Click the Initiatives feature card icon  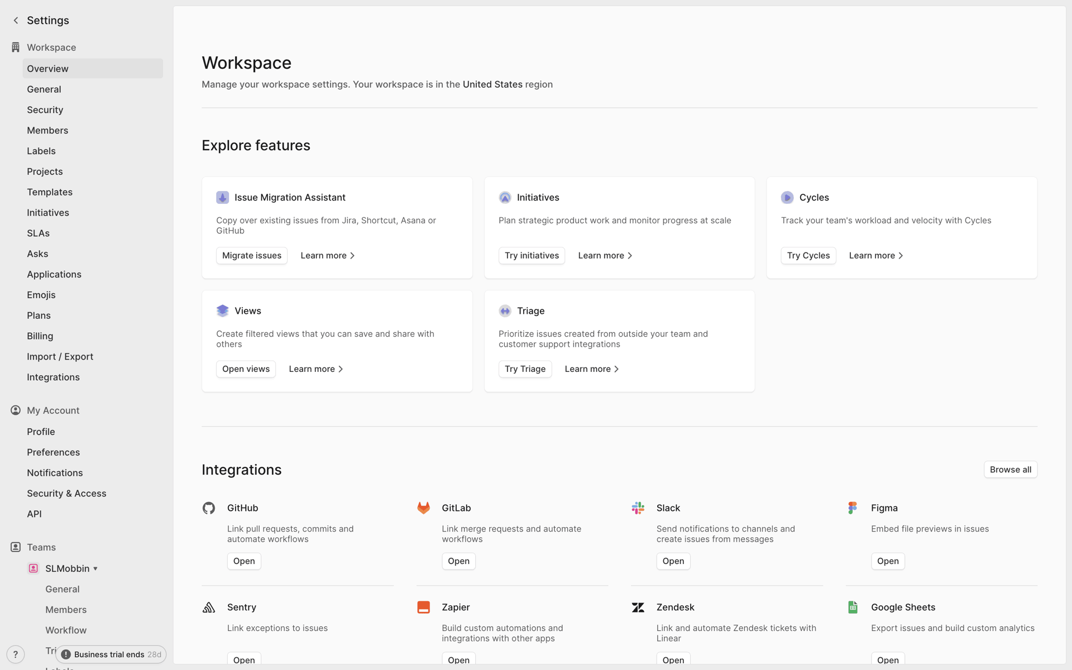505,198
